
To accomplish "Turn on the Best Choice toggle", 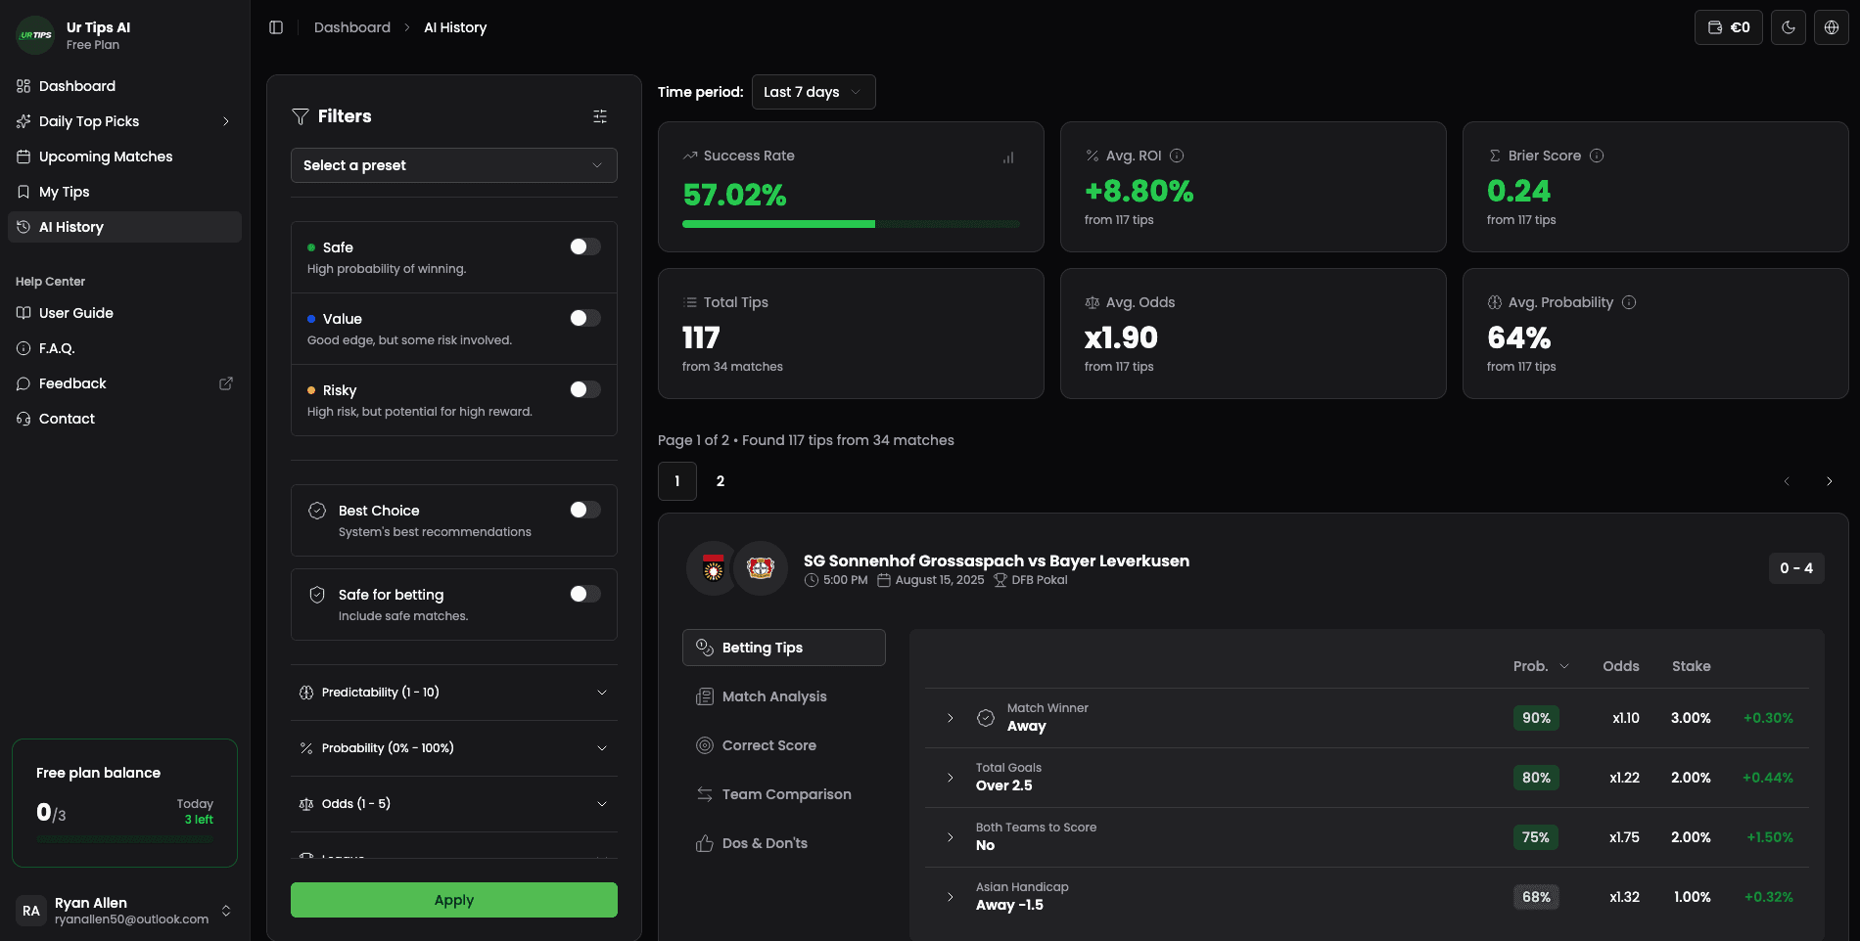I will [x=584, y=510].
